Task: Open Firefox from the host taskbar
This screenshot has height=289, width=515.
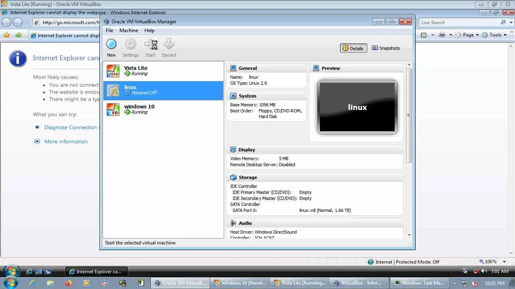Action: click(x=68, y=283)
